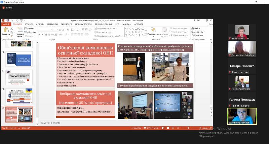This screenshot has width=269, height=144.
Task: Open the Вставка (Insert) ribbon tab
Action: [29, 24]
